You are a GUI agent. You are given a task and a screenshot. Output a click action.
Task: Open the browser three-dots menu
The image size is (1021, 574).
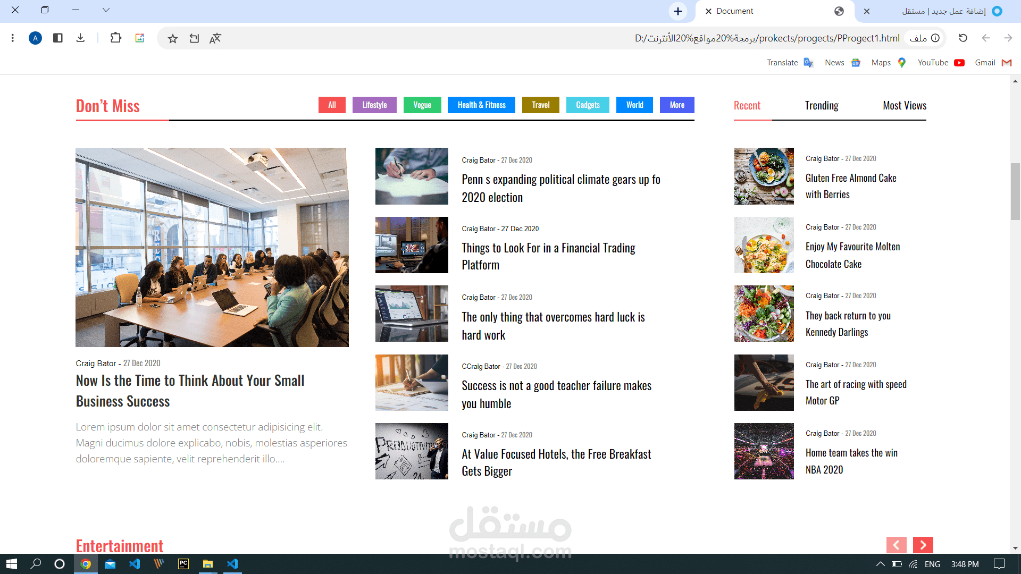coord(13,38)
